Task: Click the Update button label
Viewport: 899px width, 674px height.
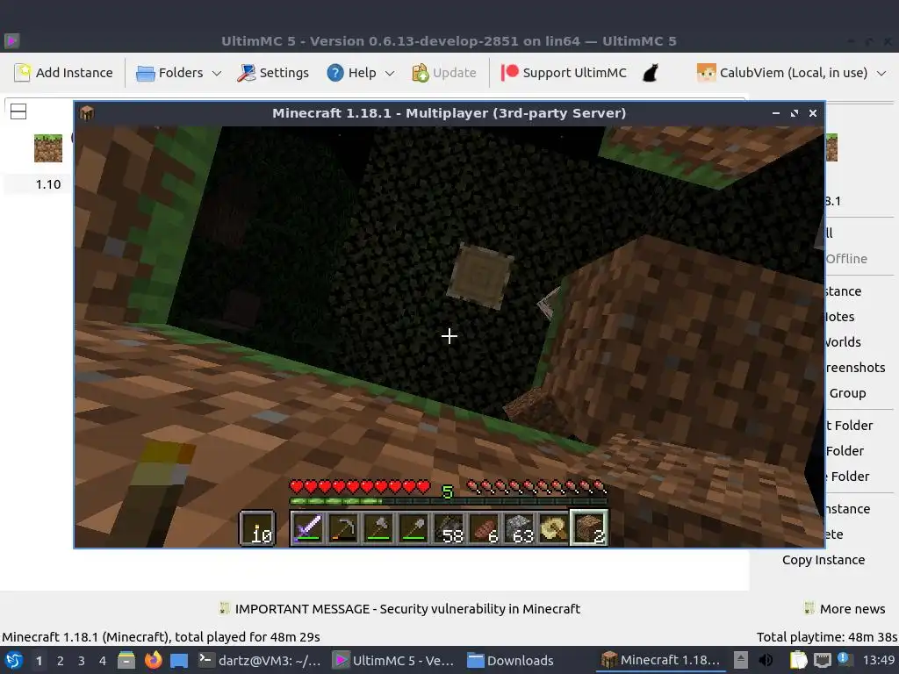Action: 454,73
